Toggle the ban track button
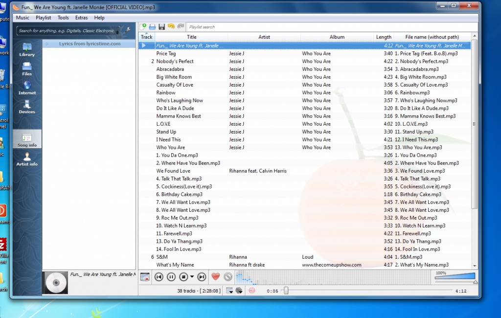 click(228, 277)
